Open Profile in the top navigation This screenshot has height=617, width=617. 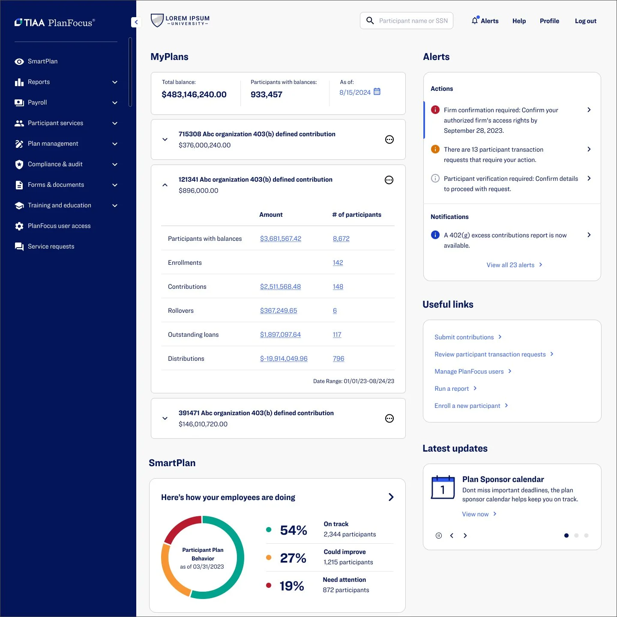coord(549,21)
